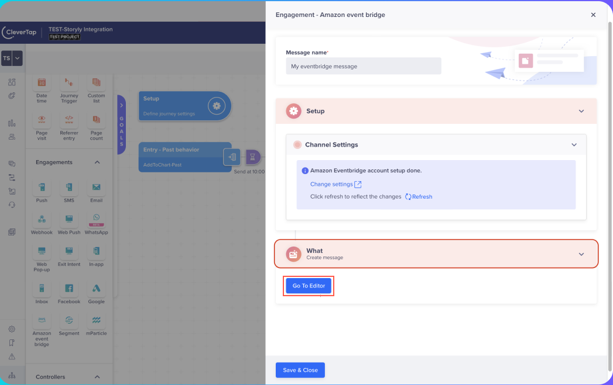
Task: Select the SMS engagement icon
Action: tap(69, 188)
